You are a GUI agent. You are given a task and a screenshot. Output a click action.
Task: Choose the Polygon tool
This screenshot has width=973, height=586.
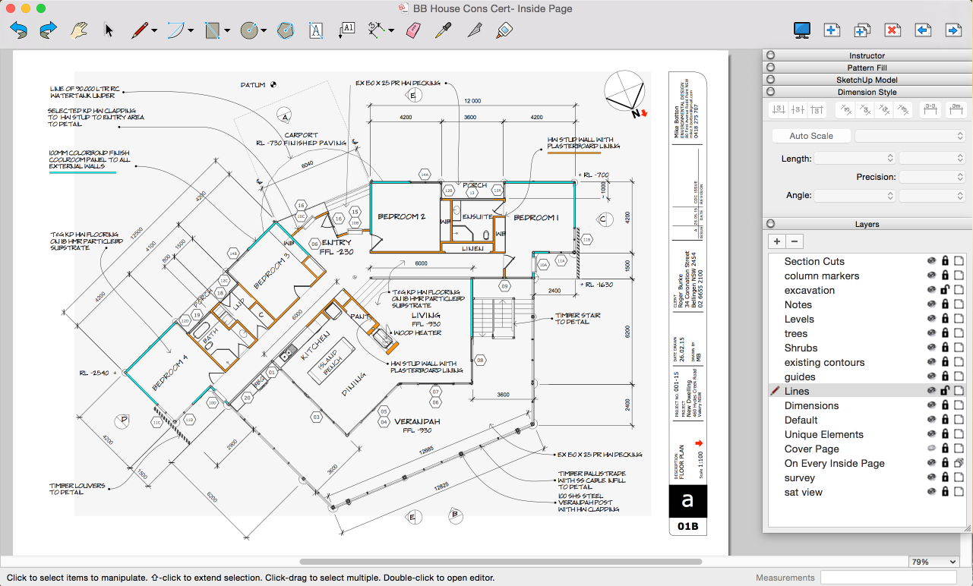pyautogui.click(x=285, y=30)
